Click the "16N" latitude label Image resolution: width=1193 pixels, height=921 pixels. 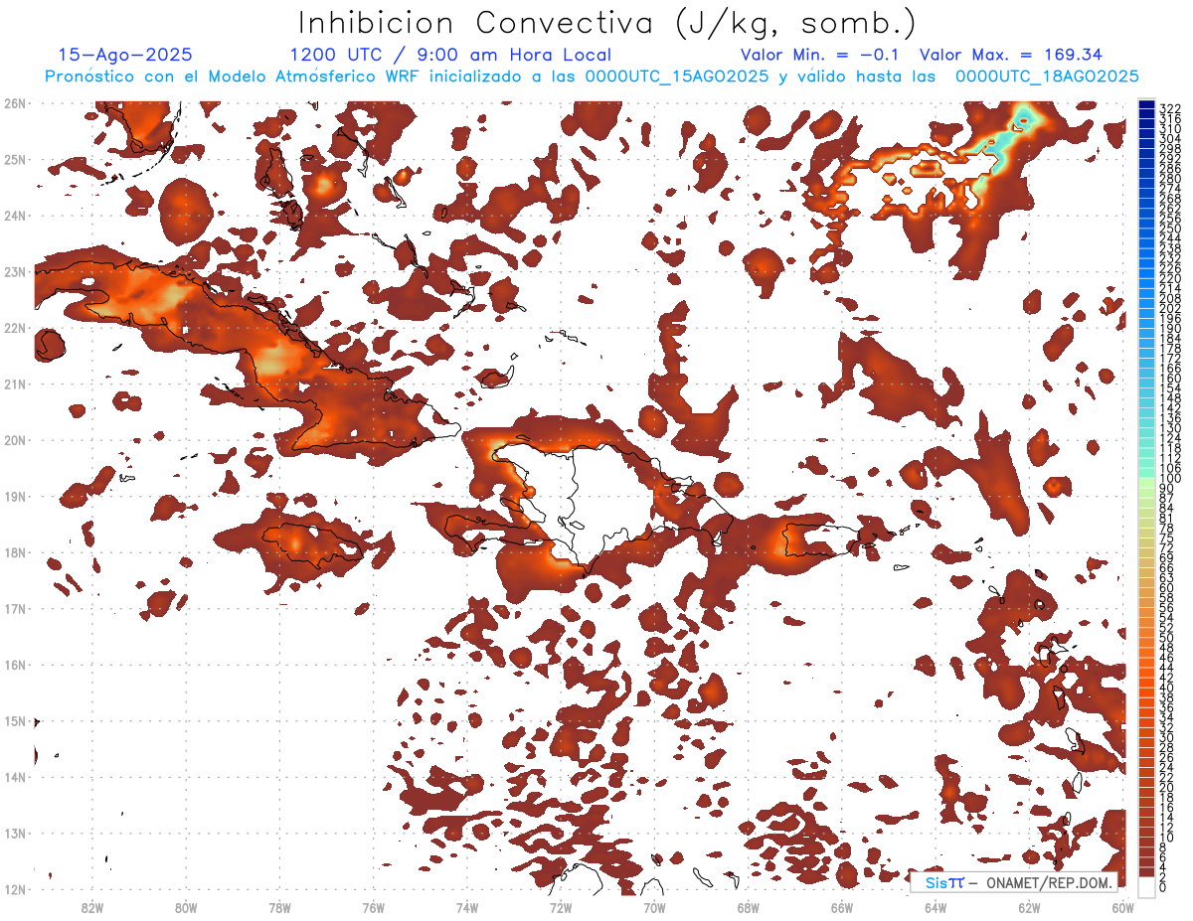pyautogui.click(x=15, y=665)
